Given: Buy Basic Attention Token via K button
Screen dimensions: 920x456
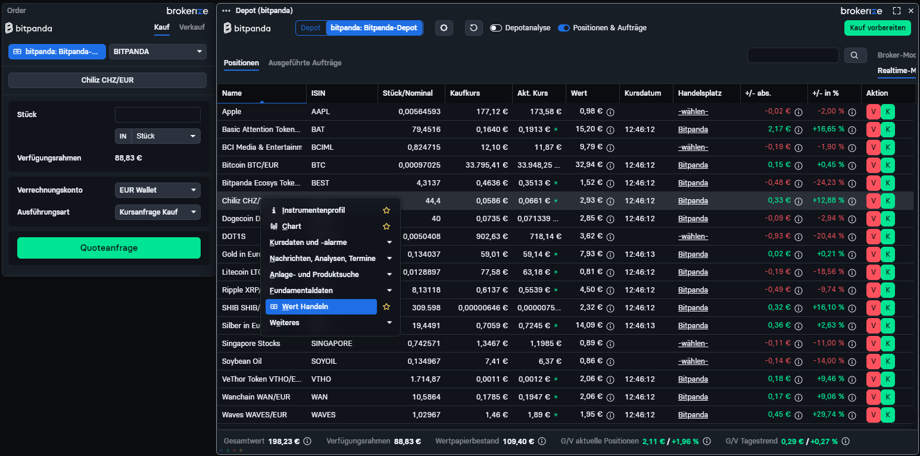Looking at the screenshot, I should (x=888, y=129).
